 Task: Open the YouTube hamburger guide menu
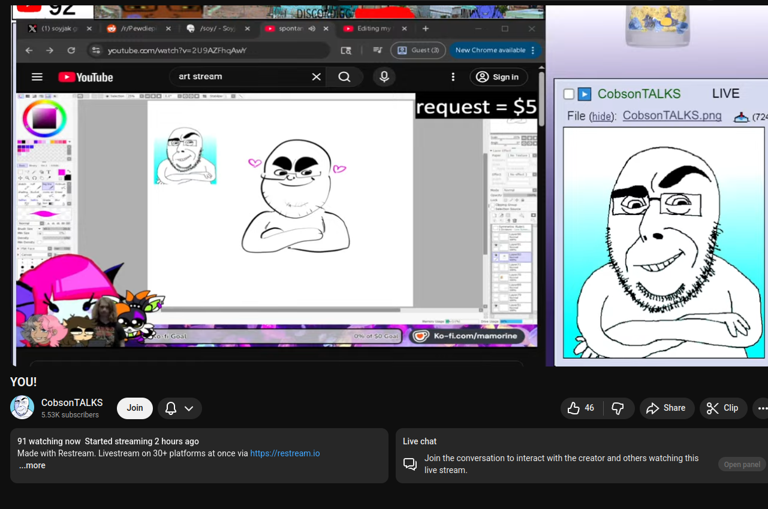coord(37,77)
